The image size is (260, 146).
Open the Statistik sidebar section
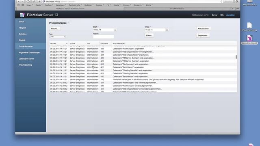coord(30,40)
